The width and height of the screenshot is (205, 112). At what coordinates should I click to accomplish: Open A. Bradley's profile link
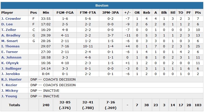point(11,35)
